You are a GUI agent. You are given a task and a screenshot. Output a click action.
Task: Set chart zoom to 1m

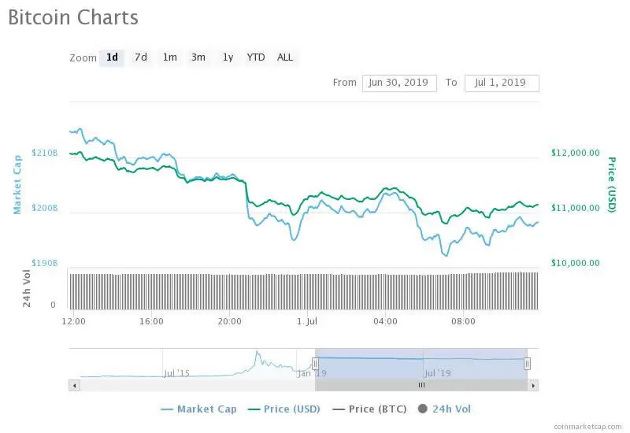pos(169,57)
